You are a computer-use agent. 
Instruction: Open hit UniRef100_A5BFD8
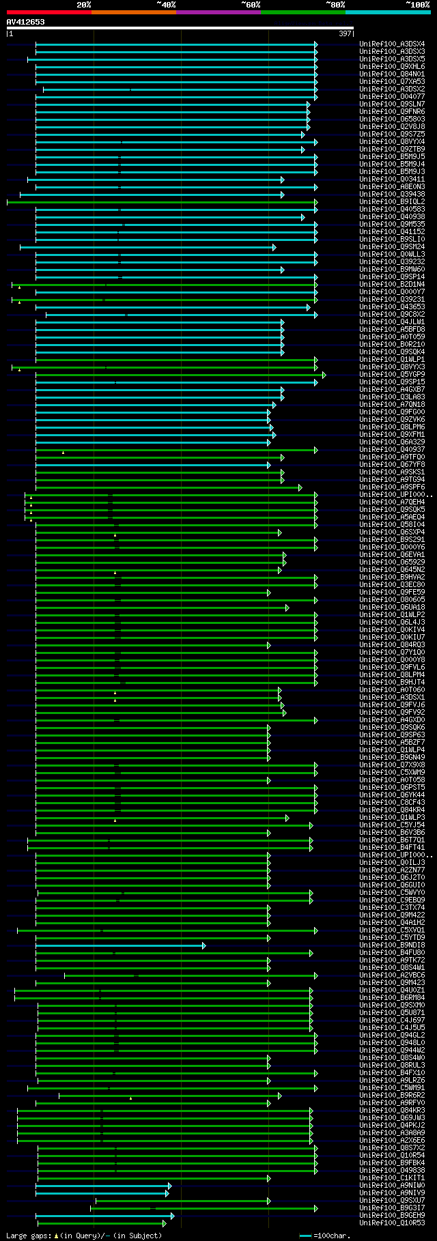point(392,330)
